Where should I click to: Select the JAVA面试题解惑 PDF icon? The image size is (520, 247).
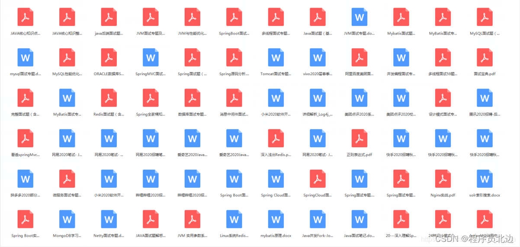coord(151,219)
